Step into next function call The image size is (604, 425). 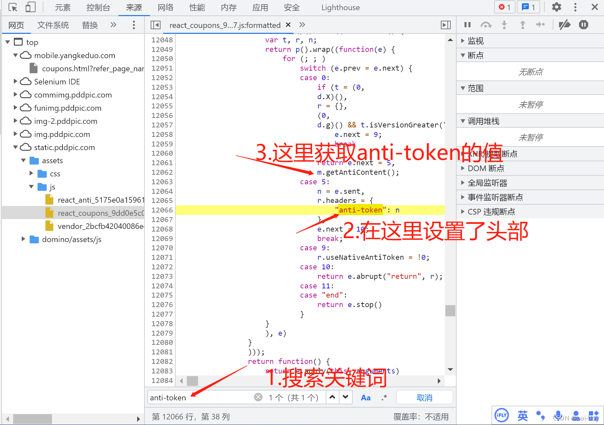[504, 25]
